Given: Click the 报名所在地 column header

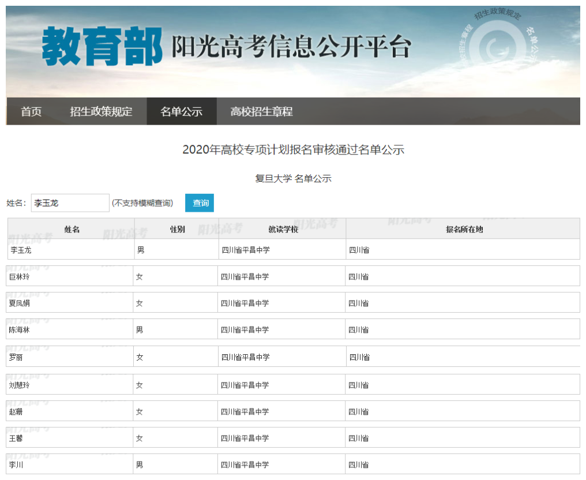Looking at the screenshot, I should pyautogui.click(x=463, y=229).
